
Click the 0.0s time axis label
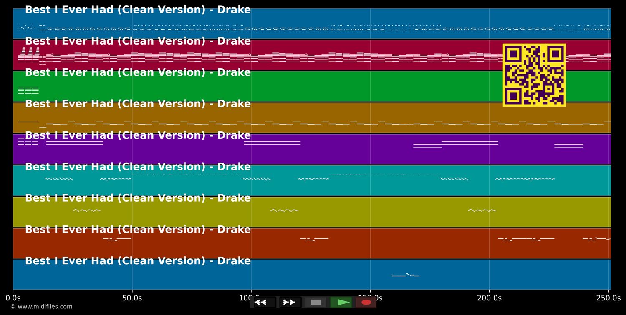pyautogui.click(x=13, y=298)
